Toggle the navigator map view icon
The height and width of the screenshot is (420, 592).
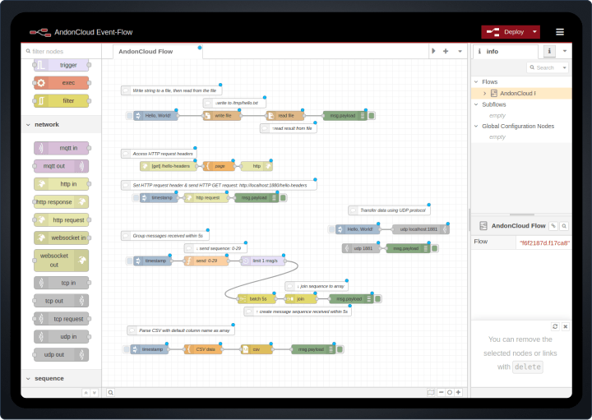click(431, 393)
